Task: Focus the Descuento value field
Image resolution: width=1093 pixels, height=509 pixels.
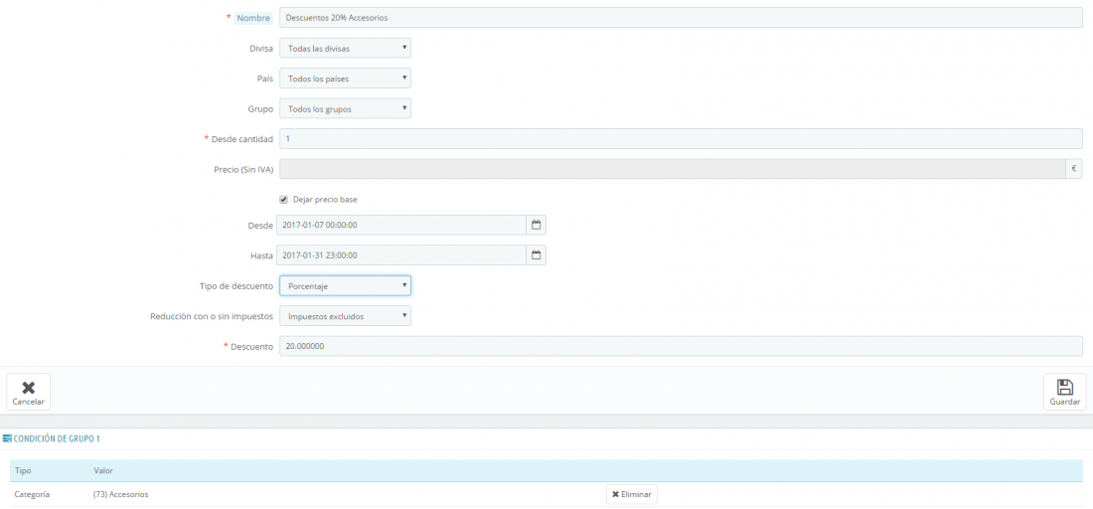Action: (681, 346)
